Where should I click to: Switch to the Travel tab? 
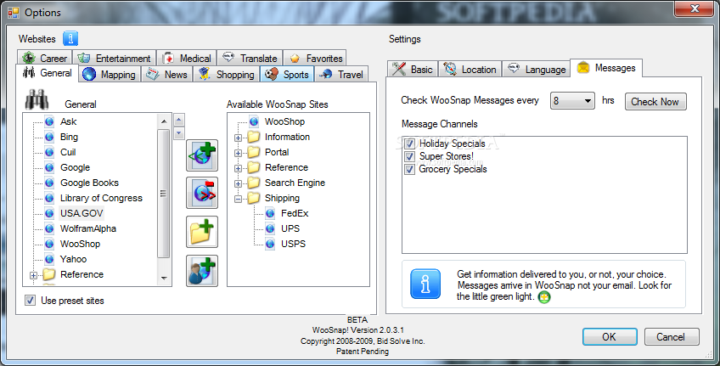[341, 75]
